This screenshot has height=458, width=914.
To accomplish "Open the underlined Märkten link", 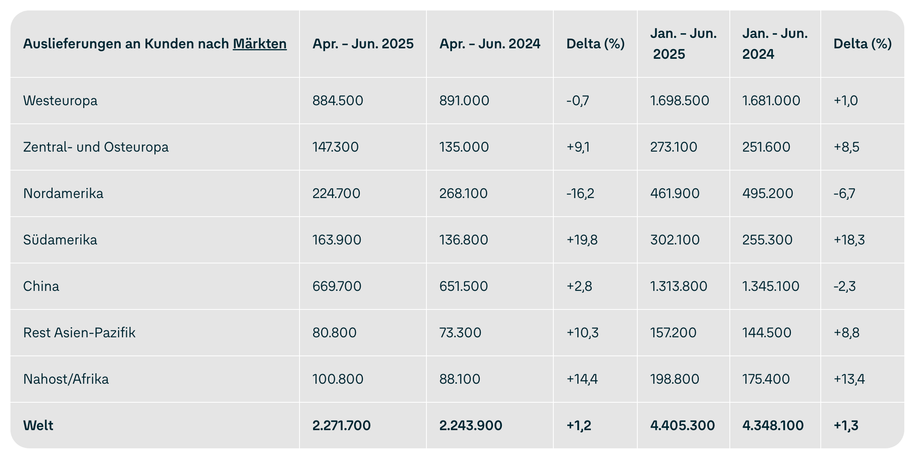I will click(260, 44).
